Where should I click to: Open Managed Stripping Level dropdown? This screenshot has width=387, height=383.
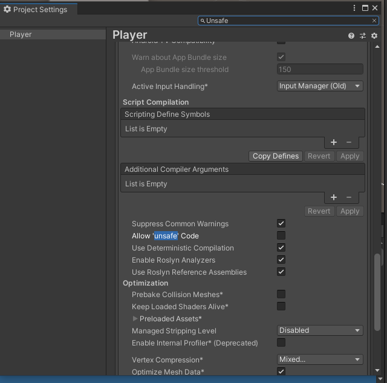pyautogui.click(x=320, y=330)
